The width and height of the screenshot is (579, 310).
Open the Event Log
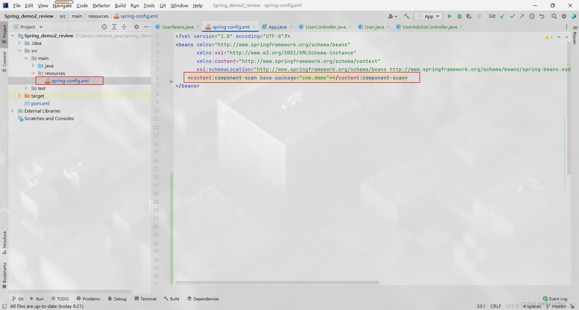pyautogui.click(x=555, y=299)
